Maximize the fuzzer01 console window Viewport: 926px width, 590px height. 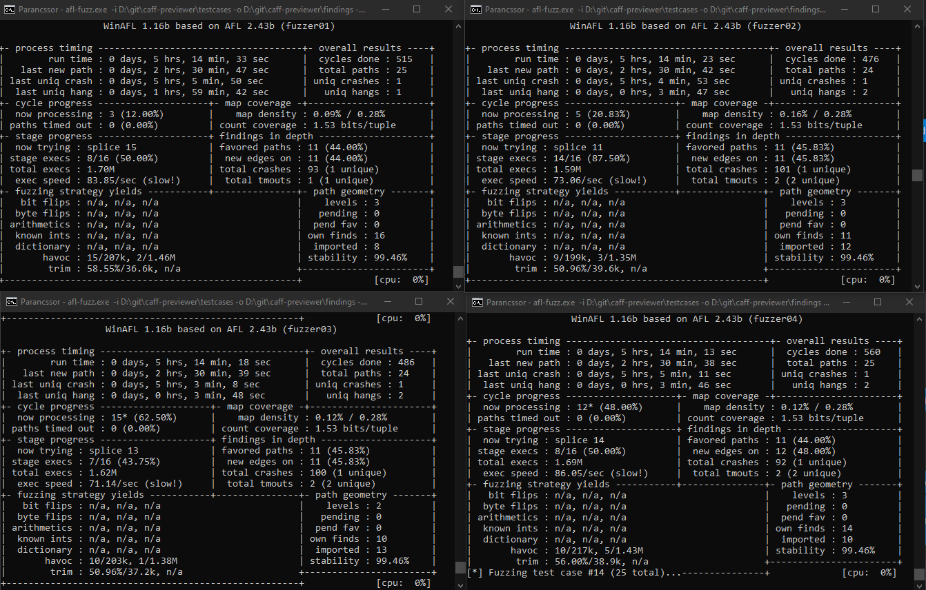pos(417,9)
